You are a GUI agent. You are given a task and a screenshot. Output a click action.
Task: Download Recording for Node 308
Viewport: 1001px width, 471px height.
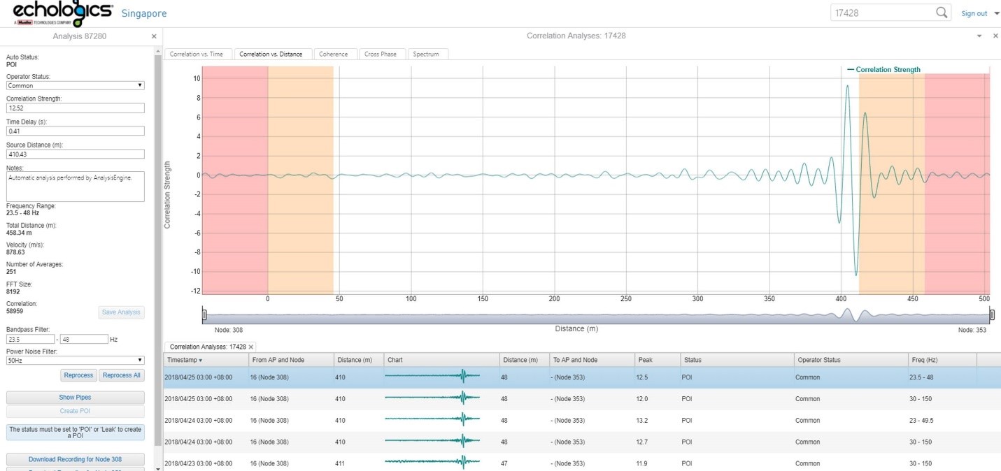[x=76, y=459]
